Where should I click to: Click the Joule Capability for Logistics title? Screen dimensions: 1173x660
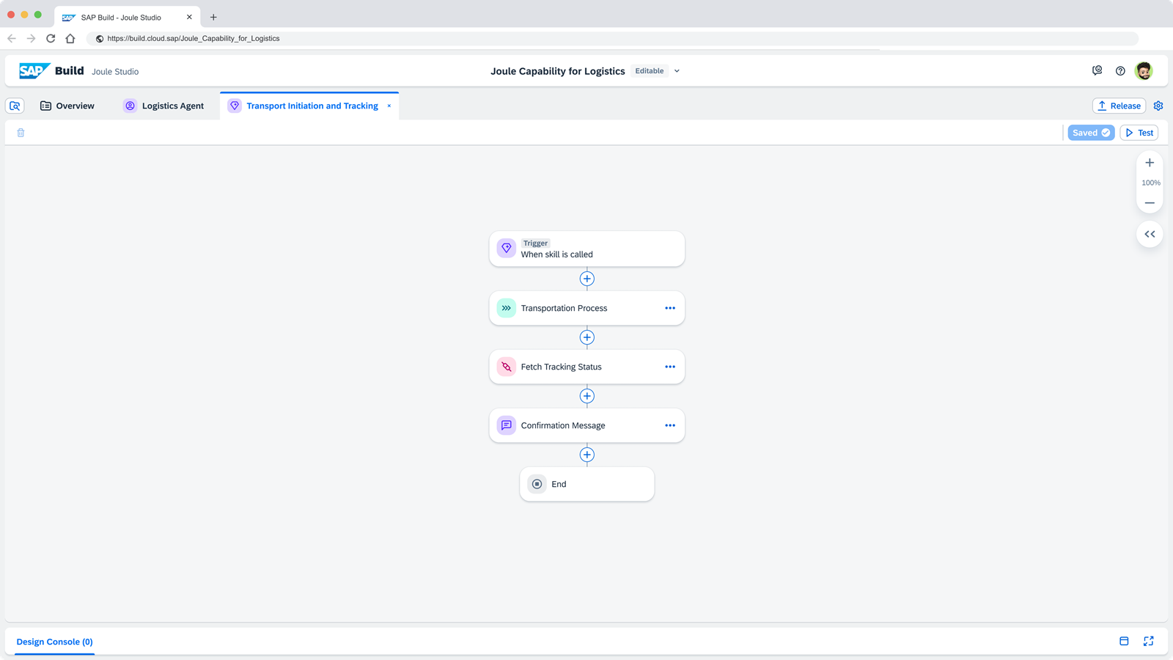coord(558,71)
